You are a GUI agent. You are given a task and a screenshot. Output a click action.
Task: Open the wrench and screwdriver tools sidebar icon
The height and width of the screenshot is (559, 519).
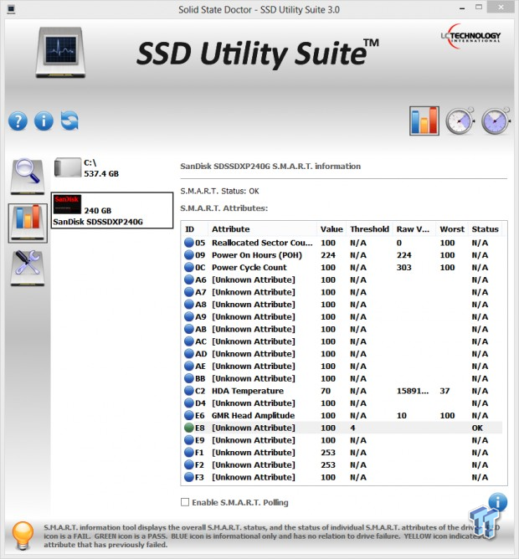28,268
